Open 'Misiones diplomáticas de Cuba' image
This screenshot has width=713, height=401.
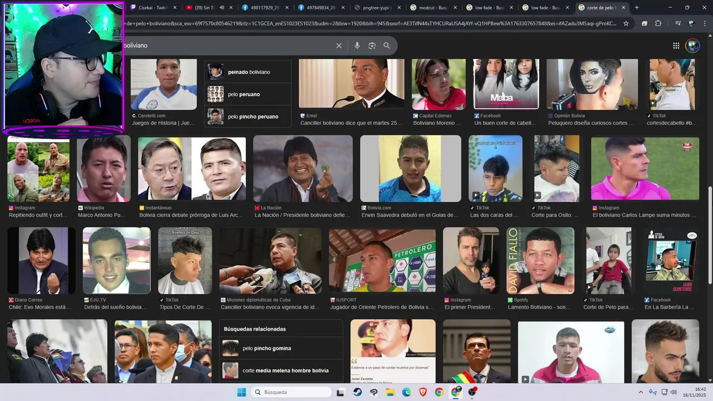[270, 261]
